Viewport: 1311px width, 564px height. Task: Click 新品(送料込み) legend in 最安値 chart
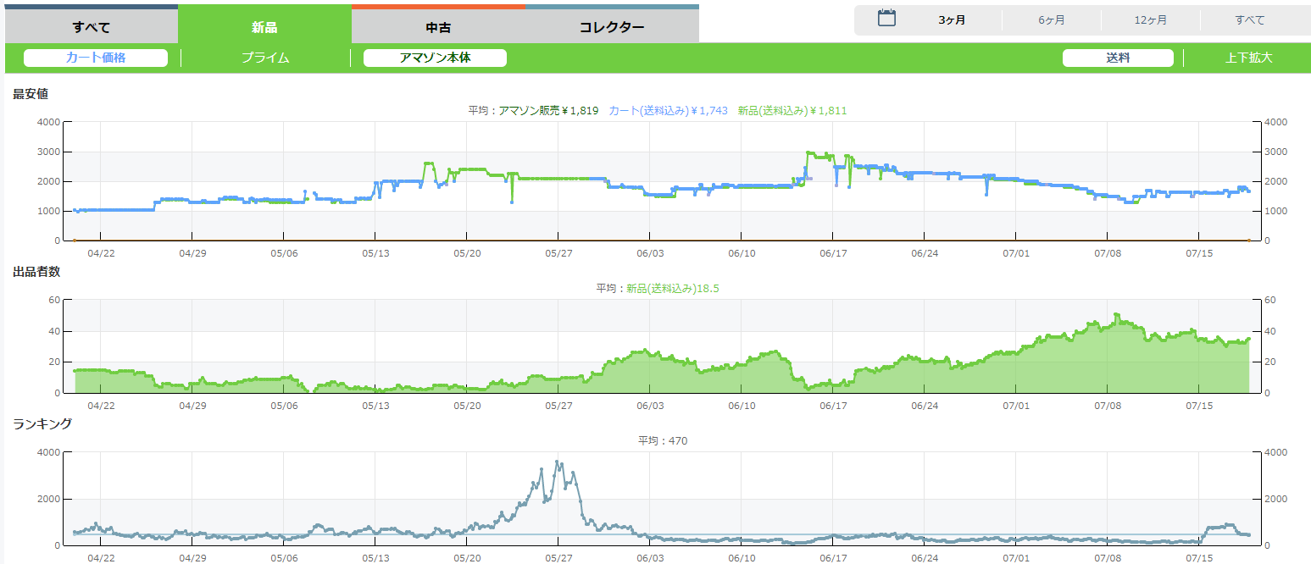pyautogui.click(x=792, y=111)
